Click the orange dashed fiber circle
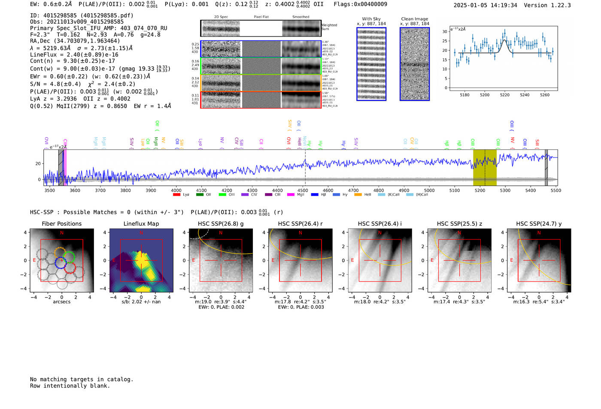The width and height of the screenshot is (601, 409). tap(61, 253)
